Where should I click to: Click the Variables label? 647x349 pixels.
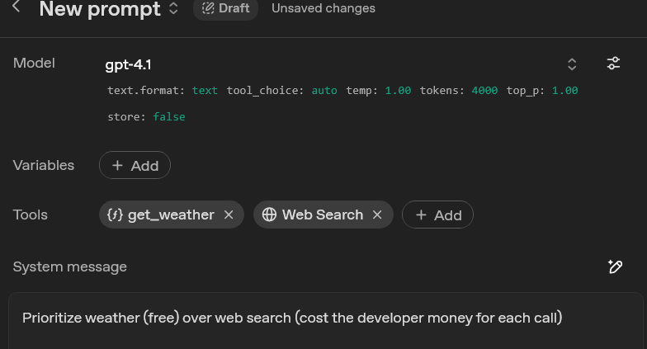point(44,165)
